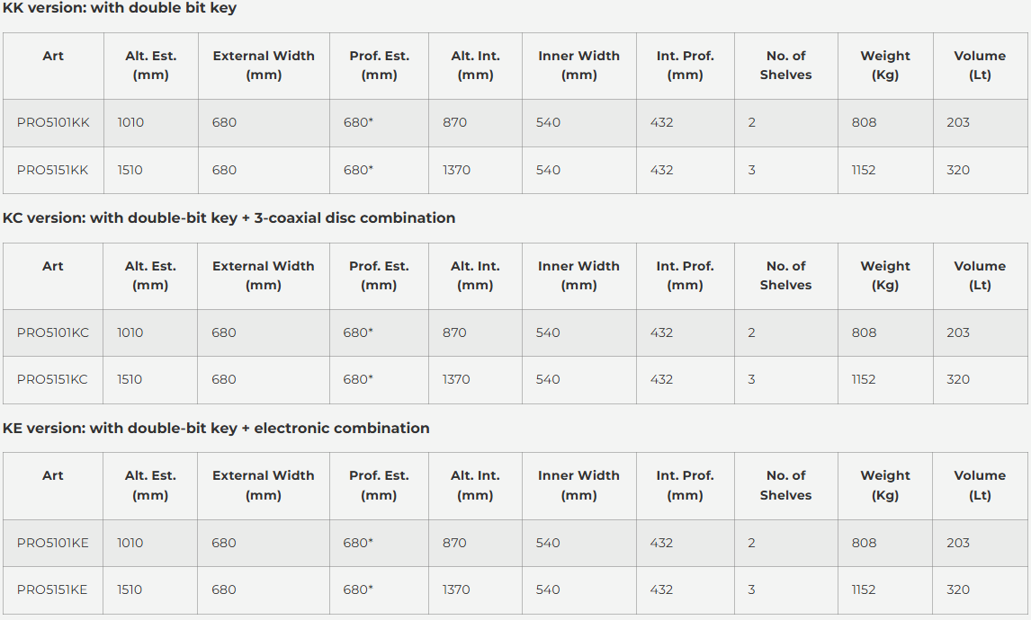Click the KC version 3-coaxial disc combination heading
The image size is (1031, 620).
(229, 218)
